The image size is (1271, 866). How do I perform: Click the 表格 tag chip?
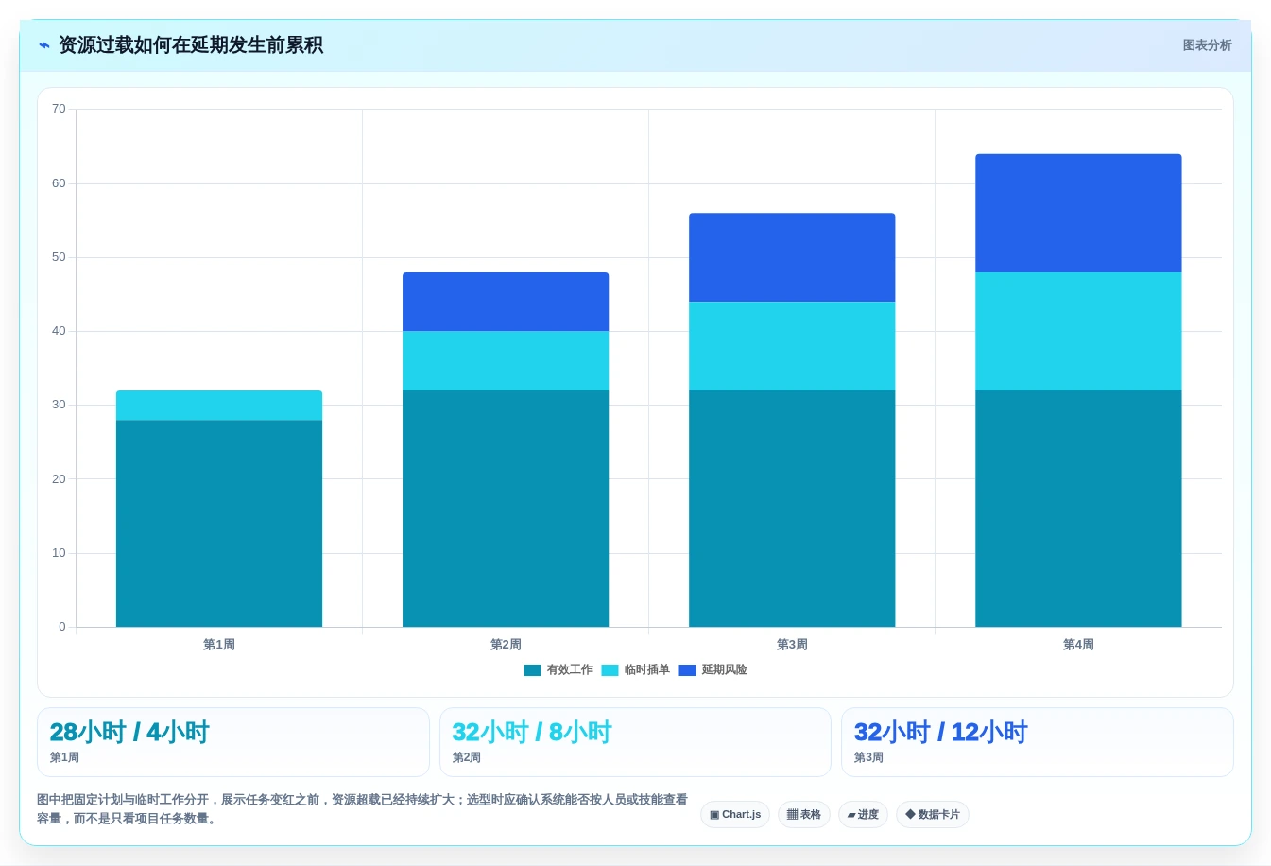[x=804, y=814]
